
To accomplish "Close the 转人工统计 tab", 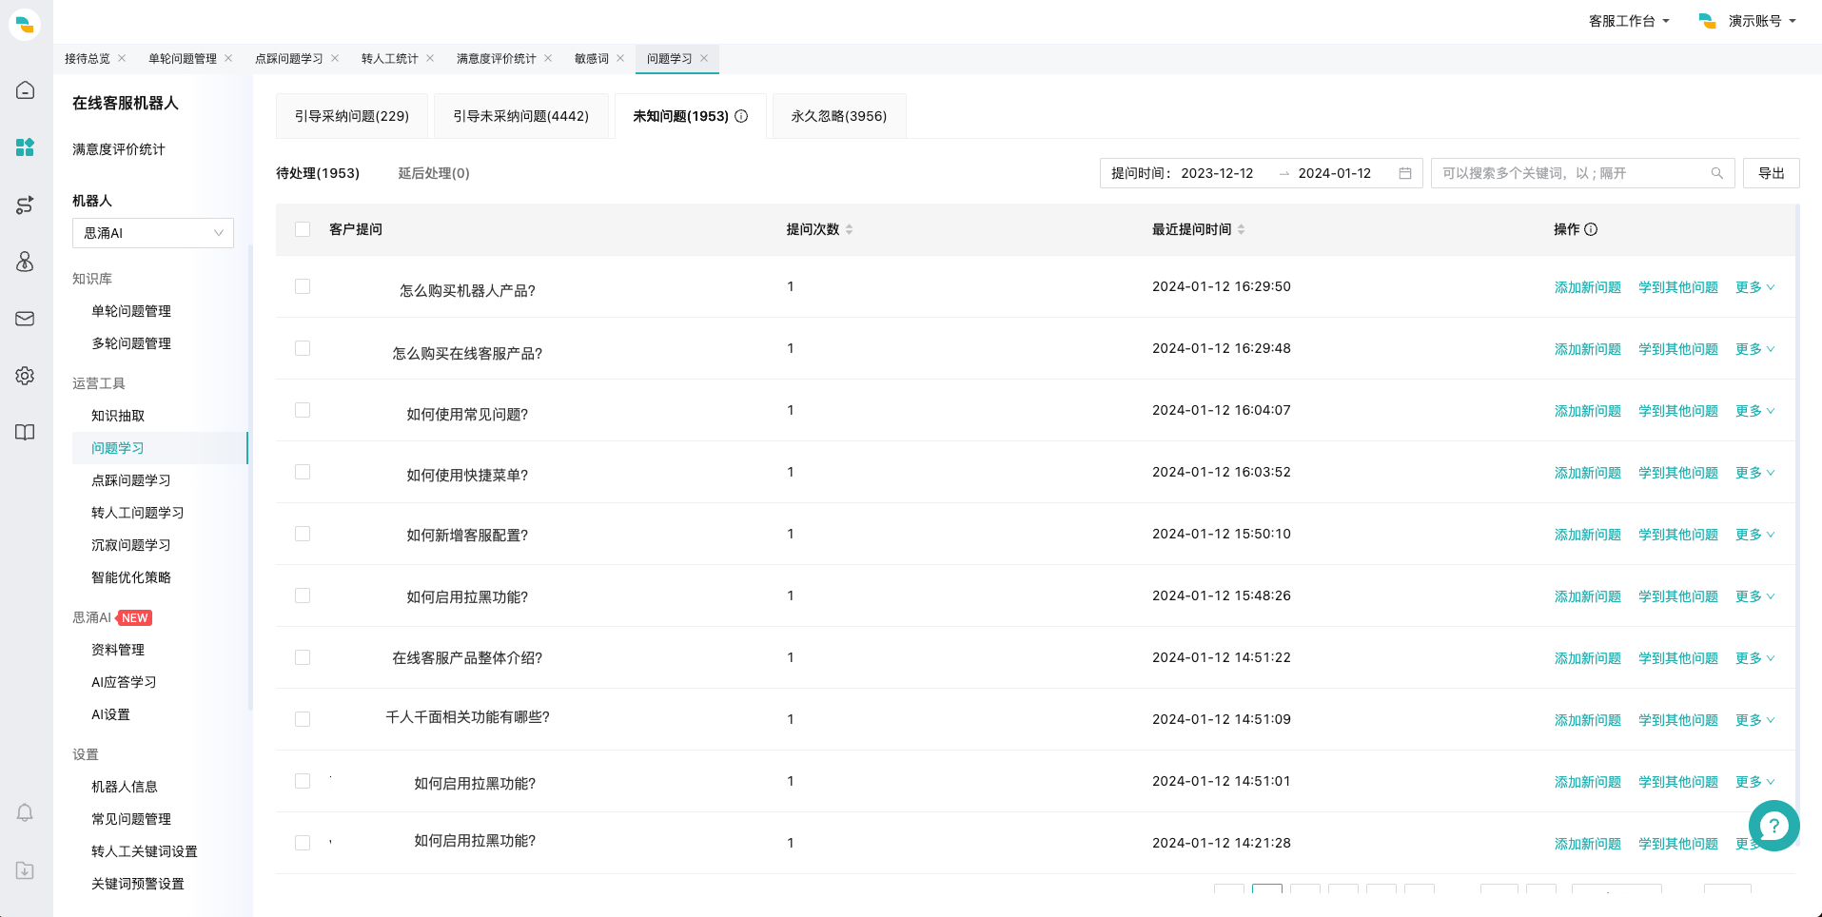I will pyautogui.click(x=430, y=58).
